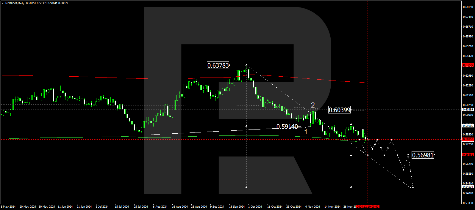The width and height of the screenshot is (475, 210).
Task: Click the red 0.63779 price axis tag
Action: pos(468,65)
